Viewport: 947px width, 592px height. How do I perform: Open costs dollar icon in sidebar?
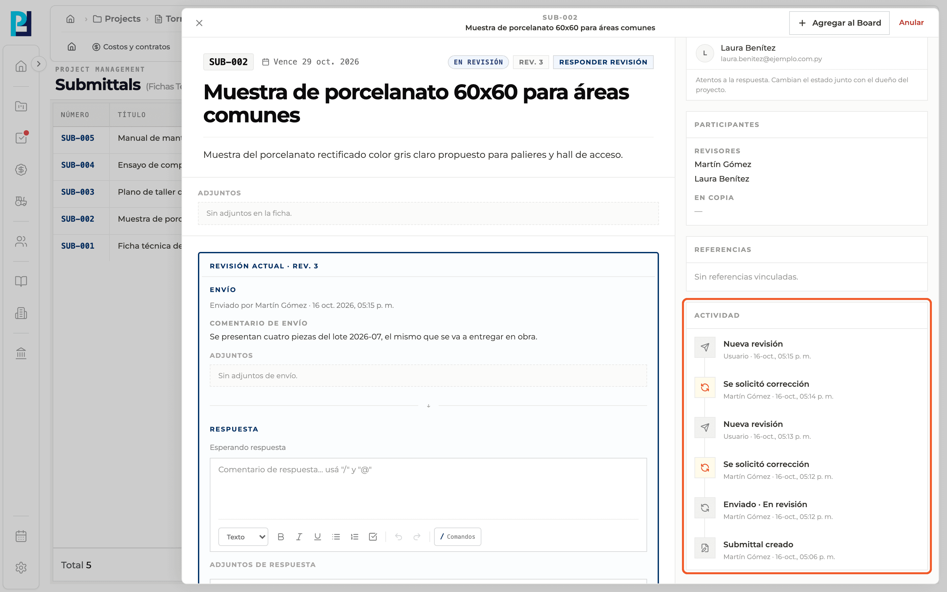click(x=21, y=169)
